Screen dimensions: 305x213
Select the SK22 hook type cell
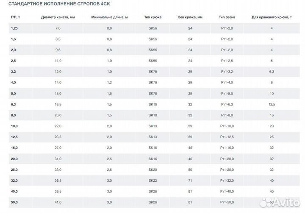152,181
